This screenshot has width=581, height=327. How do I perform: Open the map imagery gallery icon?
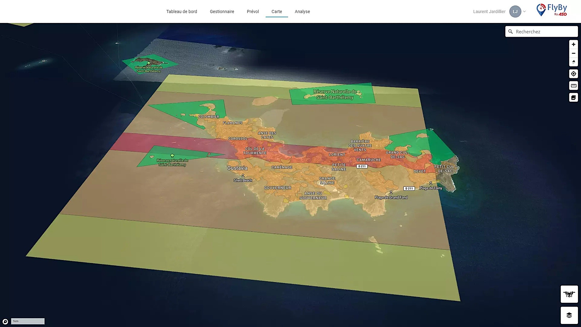(573, 97)
